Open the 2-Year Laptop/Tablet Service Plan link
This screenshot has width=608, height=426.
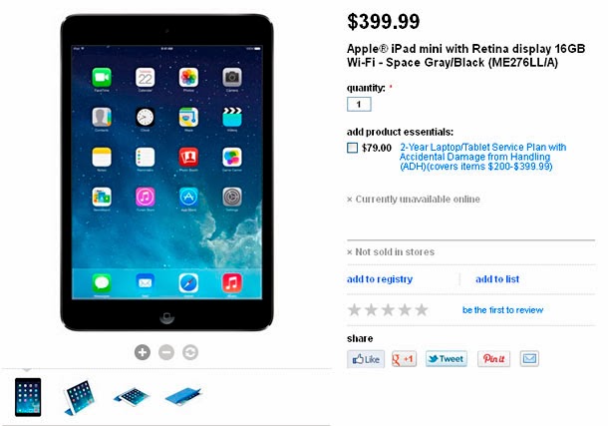pyautogui.click(x=482, y=157)
